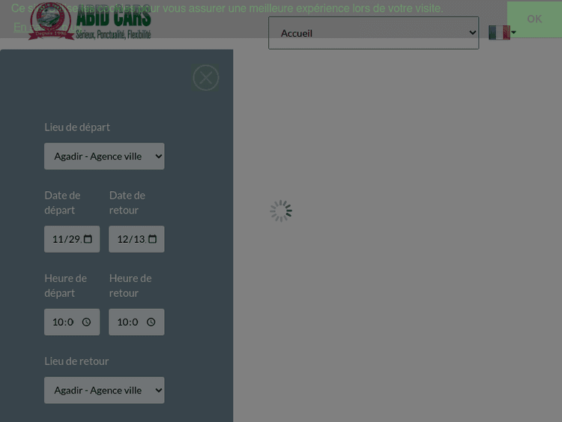Image resolution: width=562 pixels, height=422 pixels.
Task: Click the Abid Cars logo
Action: pos(90,22)
